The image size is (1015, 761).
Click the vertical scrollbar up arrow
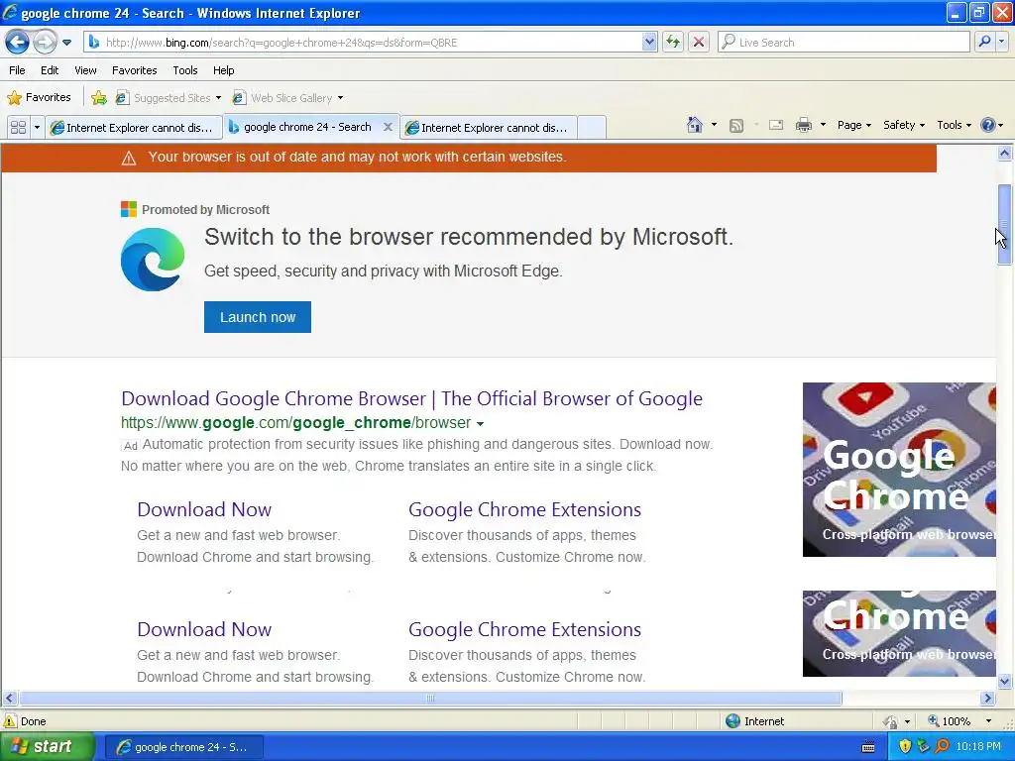tap(1005, 154)
